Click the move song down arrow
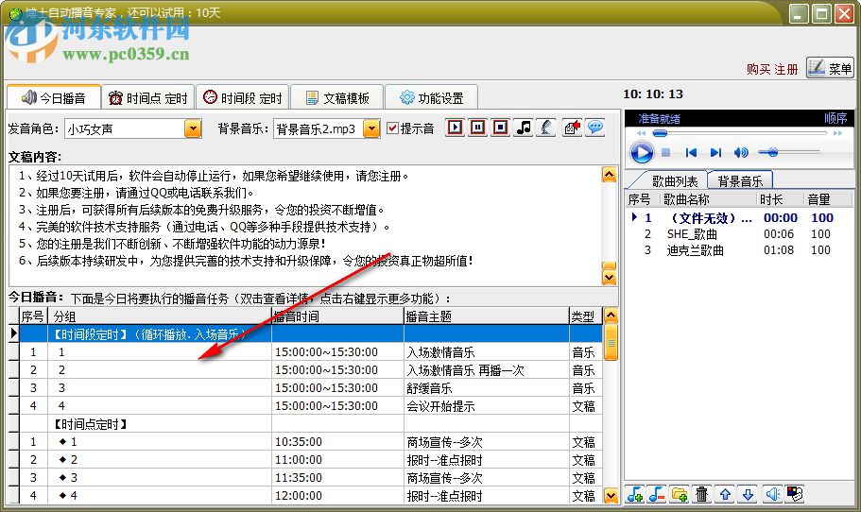The image size is (861, 512). coord(748,494)
